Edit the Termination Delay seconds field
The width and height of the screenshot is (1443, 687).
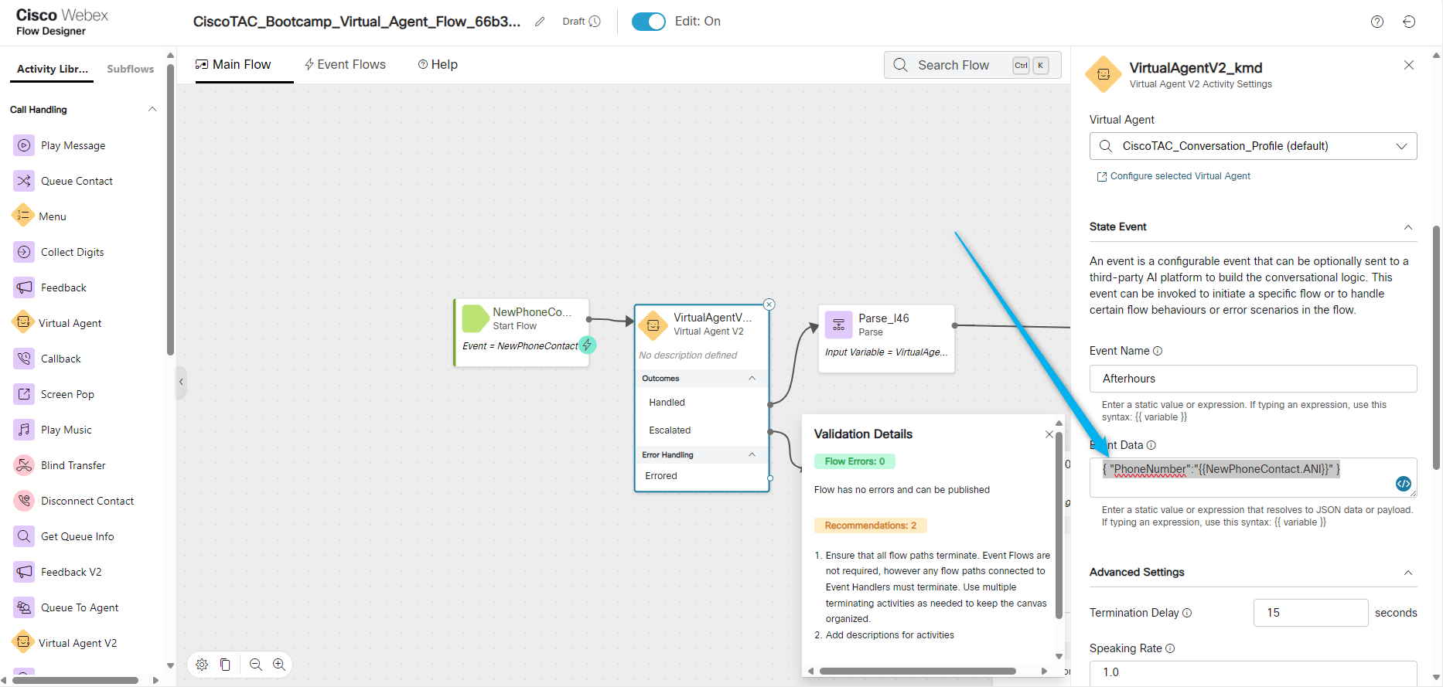tap(1311, 613)
